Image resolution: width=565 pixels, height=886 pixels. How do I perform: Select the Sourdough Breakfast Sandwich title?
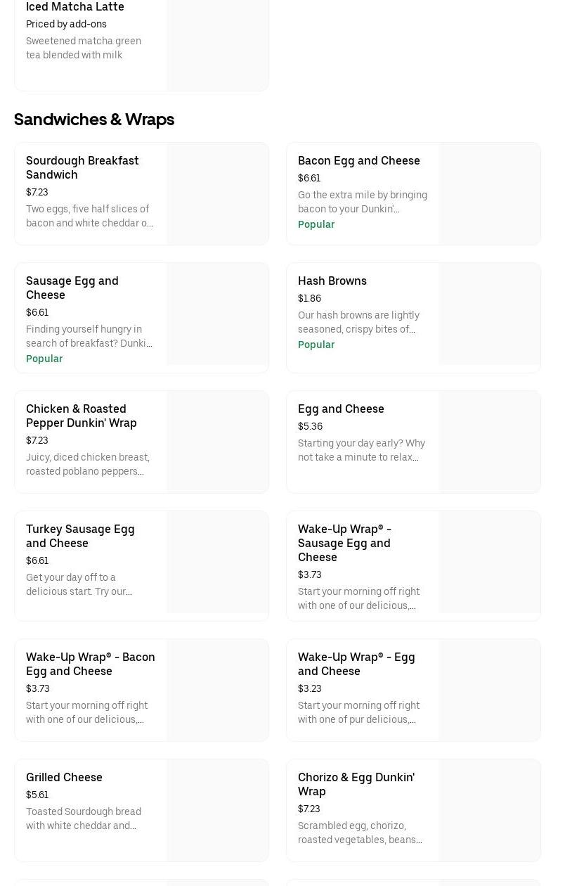(82, 167)
